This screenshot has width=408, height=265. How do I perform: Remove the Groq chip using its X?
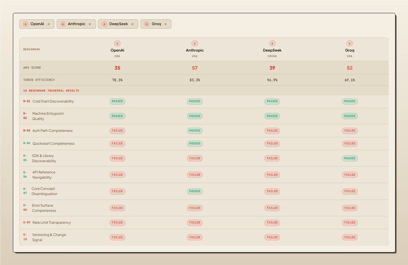pos(166,24)
